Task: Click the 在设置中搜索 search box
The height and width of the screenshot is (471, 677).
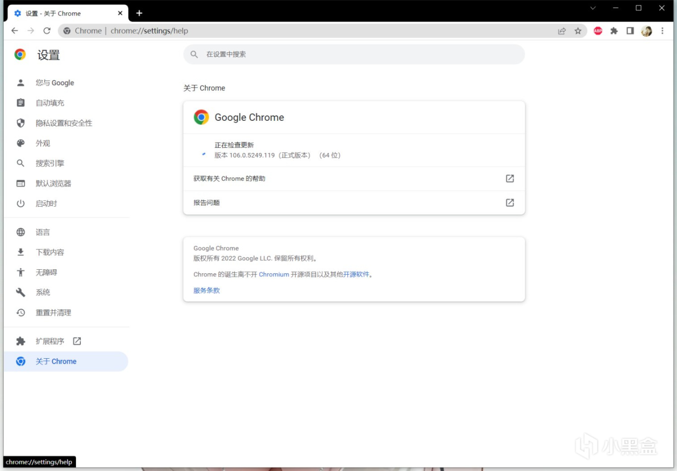Action: pos(353,54)
